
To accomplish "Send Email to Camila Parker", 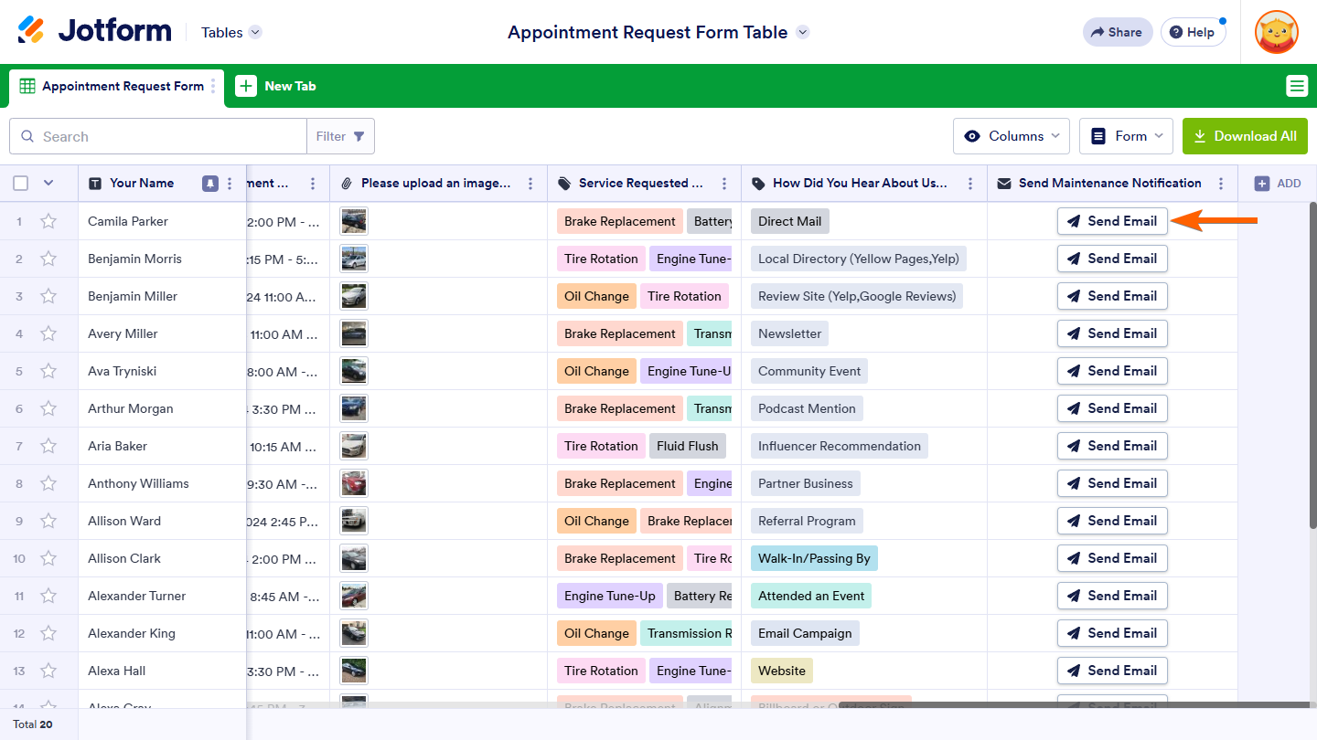I will point(1112,221).
